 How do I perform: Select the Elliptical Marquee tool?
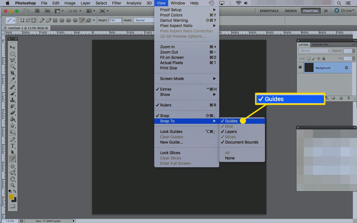(x=13, y=54)
